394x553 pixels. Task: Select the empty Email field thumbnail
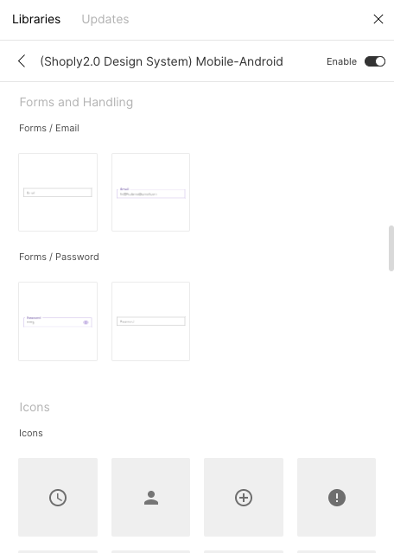(58, 192)
